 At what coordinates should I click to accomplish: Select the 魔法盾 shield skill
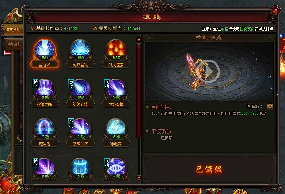coord(45,129)
